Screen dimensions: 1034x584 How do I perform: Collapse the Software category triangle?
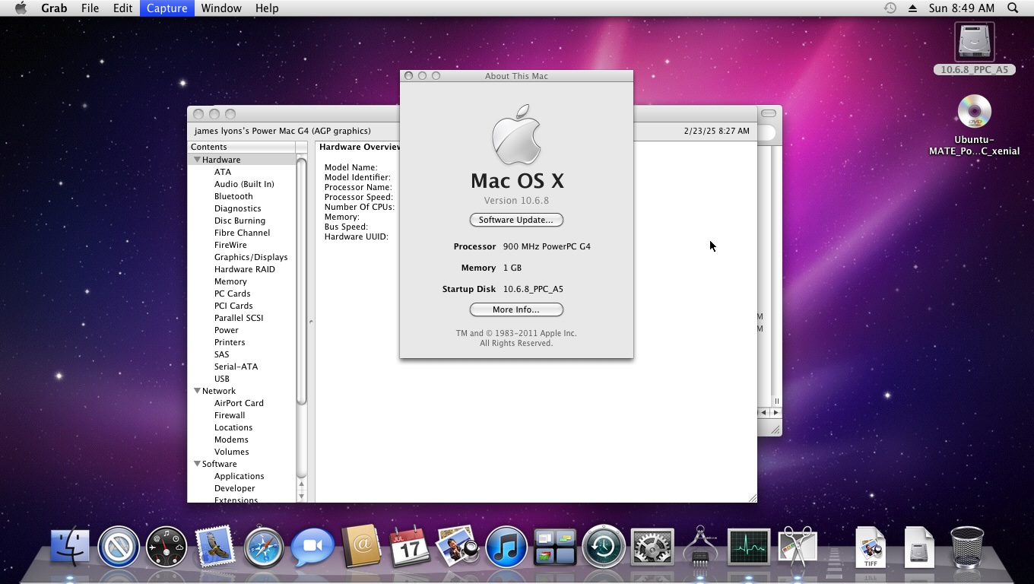coord(197,464)
